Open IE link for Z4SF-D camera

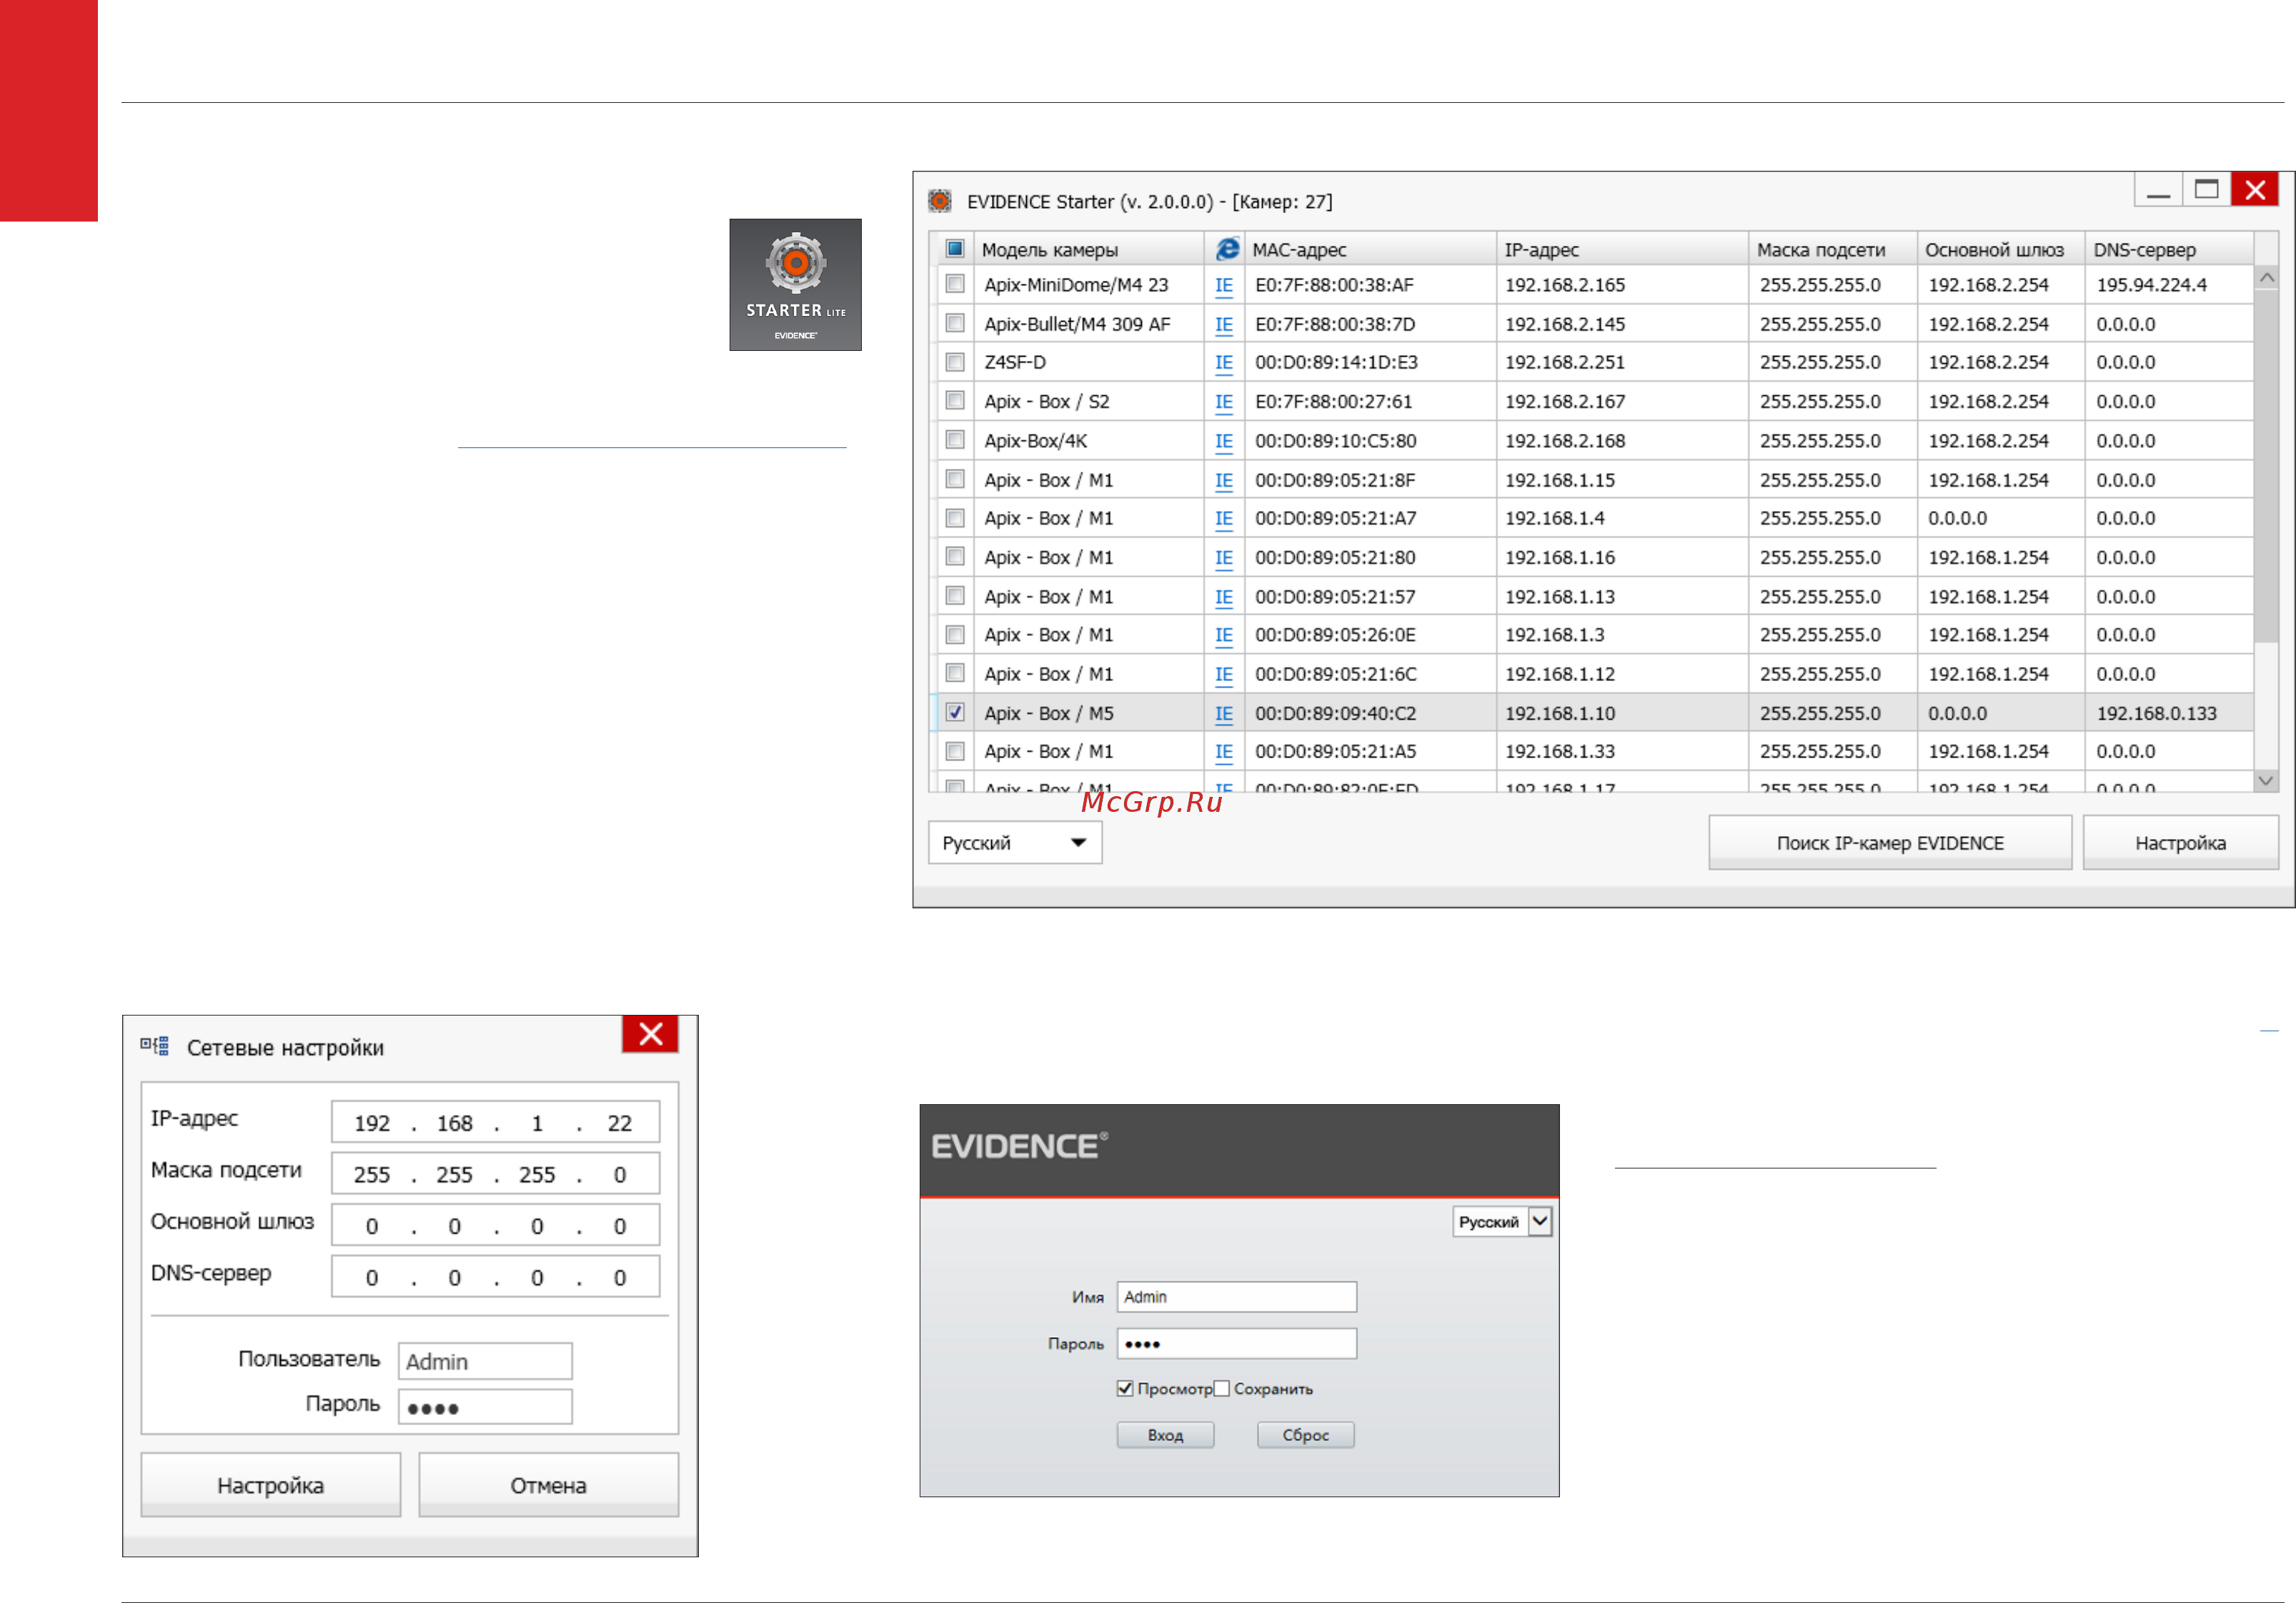click(1224, 363)
